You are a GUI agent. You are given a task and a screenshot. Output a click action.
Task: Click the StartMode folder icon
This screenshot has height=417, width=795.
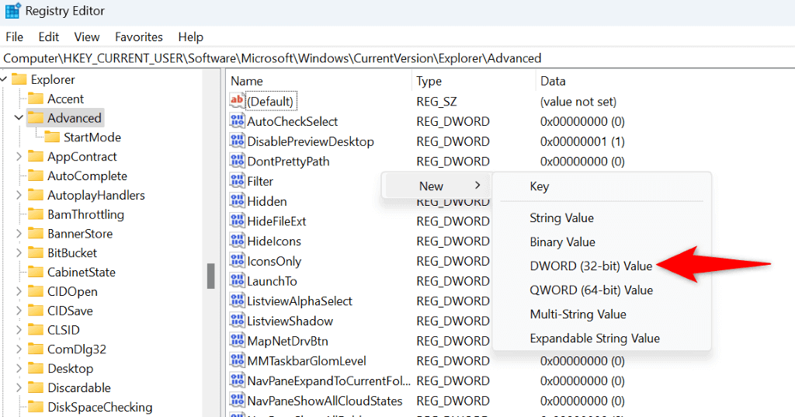point(52,137)
